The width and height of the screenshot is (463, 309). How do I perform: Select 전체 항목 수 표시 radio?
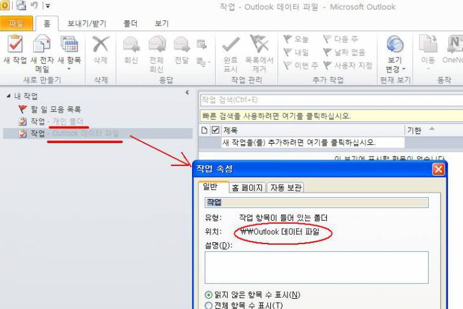point(209,305)
